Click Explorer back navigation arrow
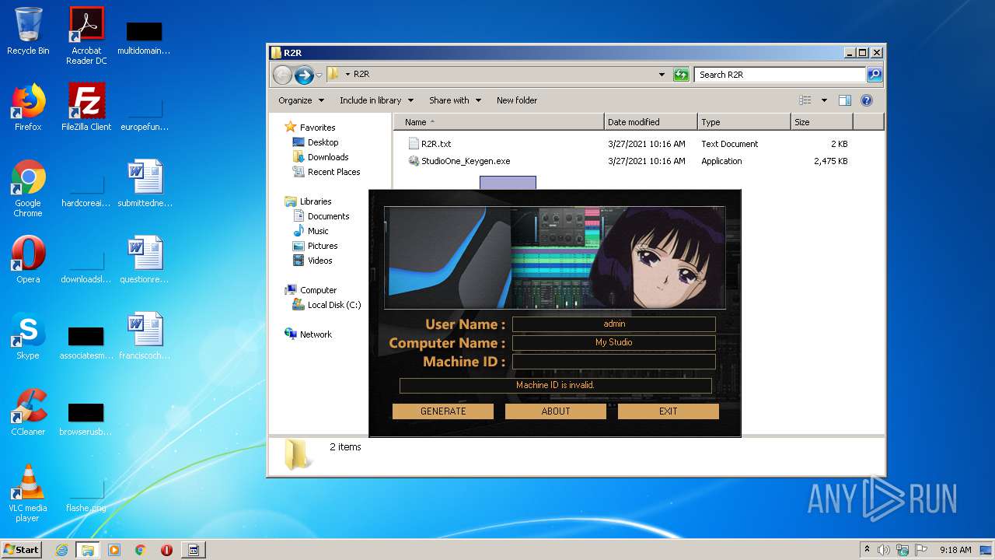The height and width of the screenshot is (560, 995). [x=282, y=75]
